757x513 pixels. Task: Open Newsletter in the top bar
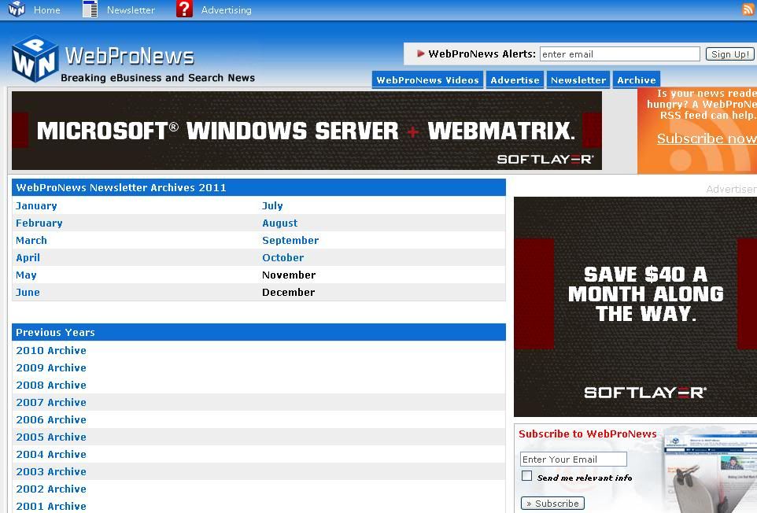[131, 9]
